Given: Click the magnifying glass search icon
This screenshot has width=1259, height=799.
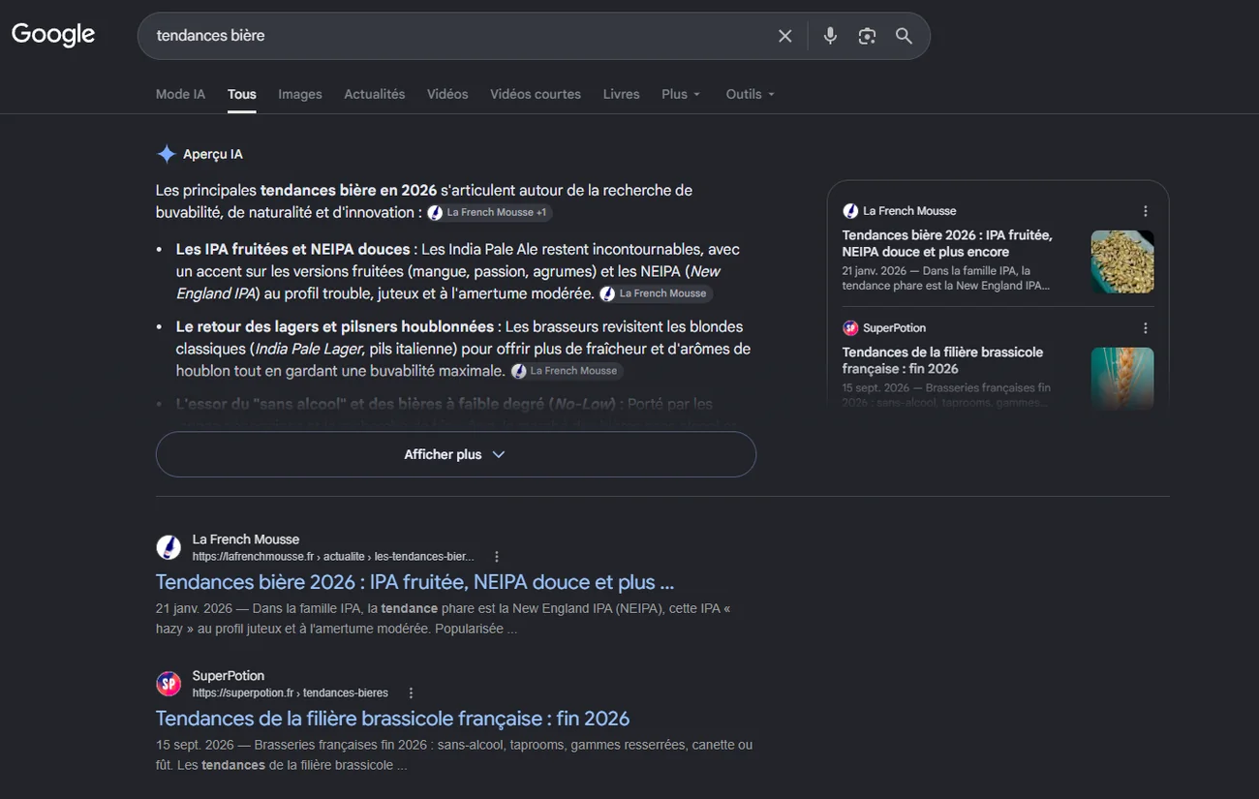Looking at the screenshot, I should pyautogui.click(x=904, y=36).
